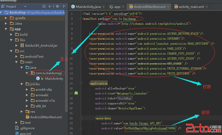Expand the res folder

[x=21, y=112]
